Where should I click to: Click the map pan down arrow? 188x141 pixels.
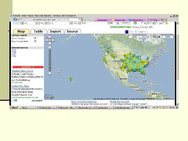pyautogui.click(x=50, y=43)
